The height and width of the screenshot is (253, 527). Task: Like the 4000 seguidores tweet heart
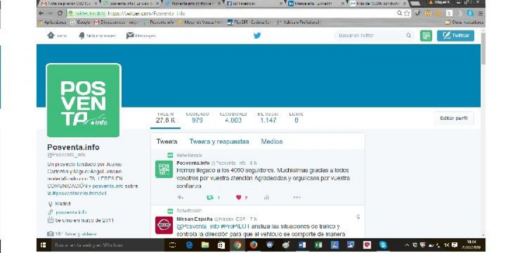coord(239,197)
